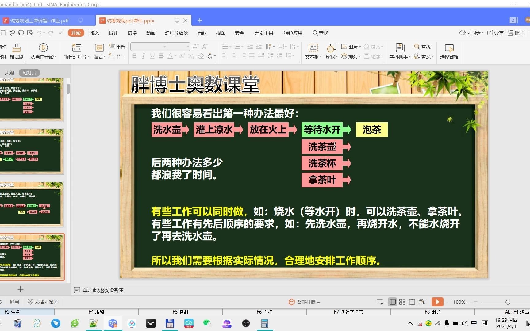The image size is (530, 331).
Task: Switch to the 切换 (Transitions) ribbon tab
Action: 132,33
